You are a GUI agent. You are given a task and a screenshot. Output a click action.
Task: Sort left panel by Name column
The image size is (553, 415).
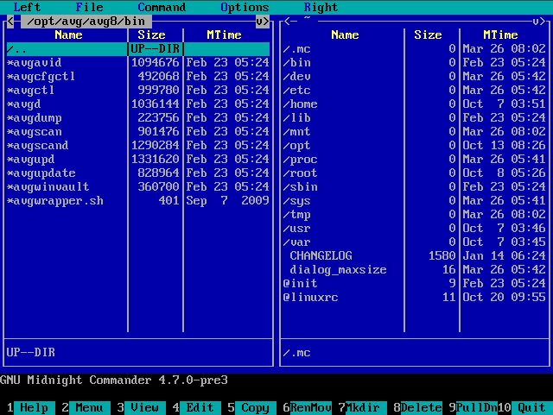coord(68,35)
